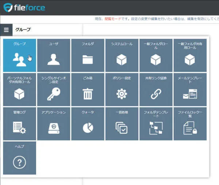This screenshot has height=185, width=219.
Task: Open the メールテンプレート tile
Action: pos(190,90)
